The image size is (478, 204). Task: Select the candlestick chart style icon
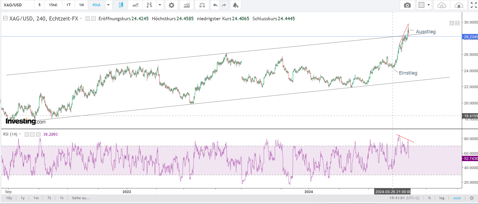(121, 5)
